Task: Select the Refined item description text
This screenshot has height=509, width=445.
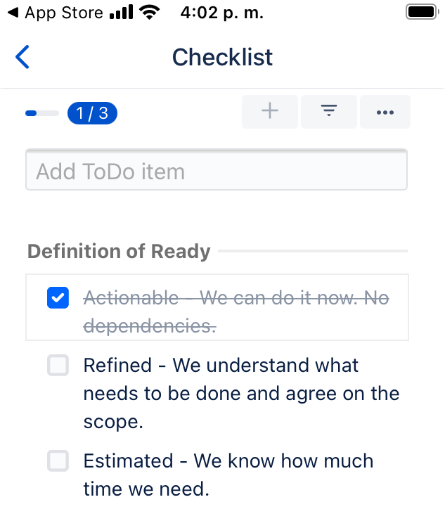Action: click(240, 393)
